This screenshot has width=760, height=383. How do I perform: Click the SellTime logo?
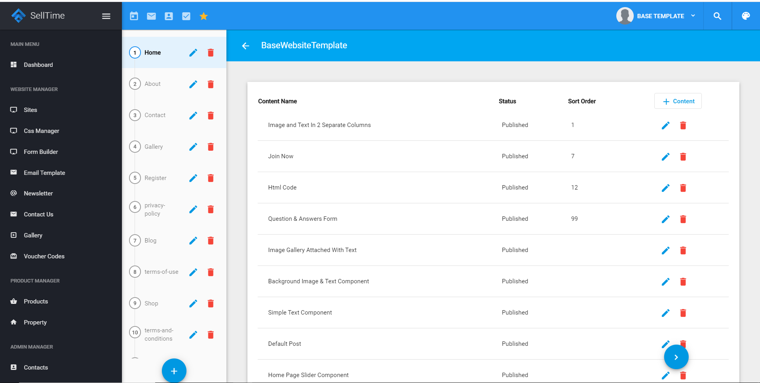click(x=38, y=16)
